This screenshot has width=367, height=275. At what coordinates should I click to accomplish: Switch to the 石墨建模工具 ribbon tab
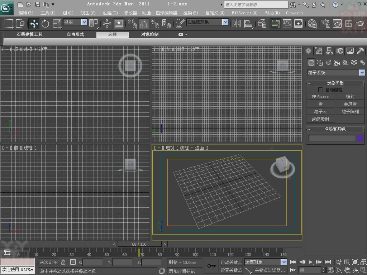[29, 34]
